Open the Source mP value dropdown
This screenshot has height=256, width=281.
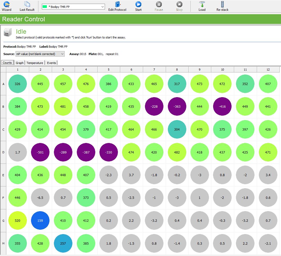pos(62,54)
